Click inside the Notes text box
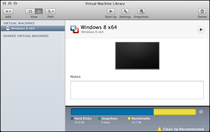210x132 pixels. [137, 90]
